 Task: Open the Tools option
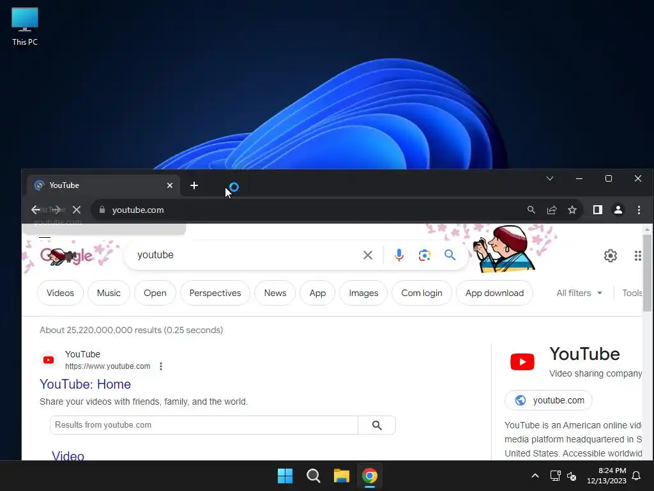[x=632, y=293]
